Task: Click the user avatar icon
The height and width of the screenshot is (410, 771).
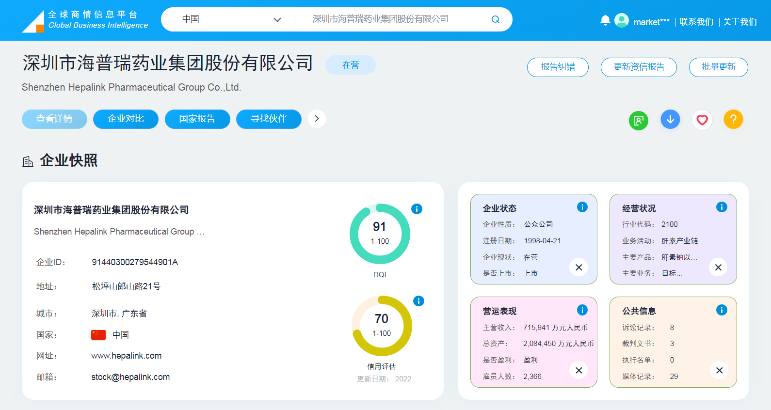Action: [x=622, y=20]
